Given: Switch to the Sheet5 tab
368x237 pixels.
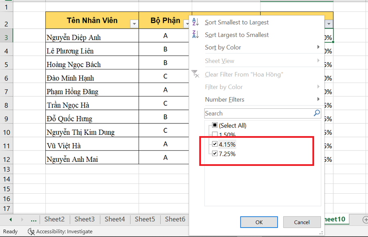Looking at the screenshot, I should 145,219.
